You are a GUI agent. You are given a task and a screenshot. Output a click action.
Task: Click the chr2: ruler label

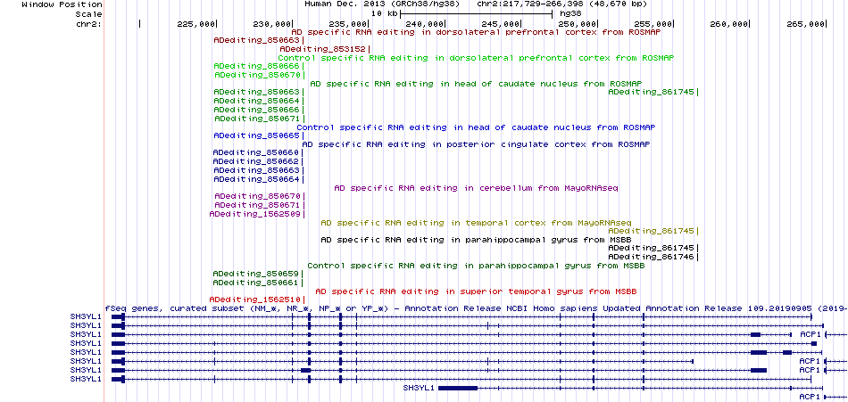(88, 24)
